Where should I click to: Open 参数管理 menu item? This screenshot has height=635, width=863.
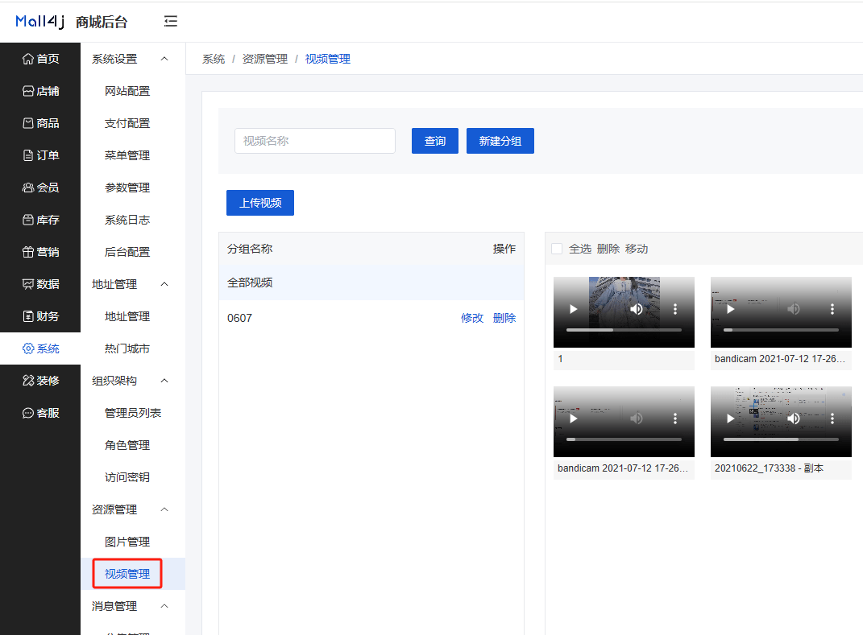pyautogui.click(x=127, y=188)
